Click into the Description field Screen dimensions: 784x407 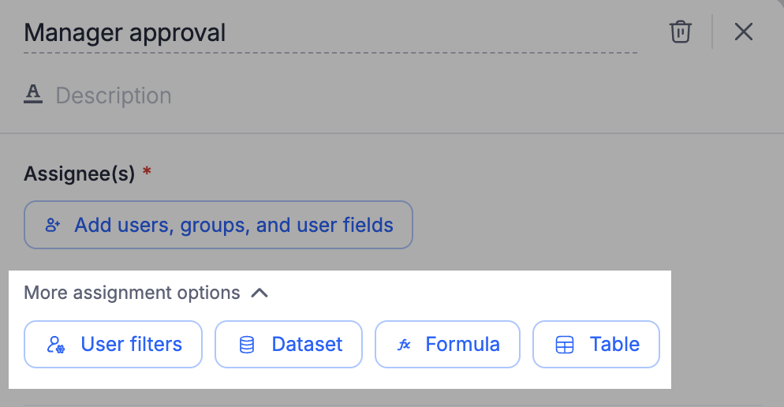tap(114, 96)
